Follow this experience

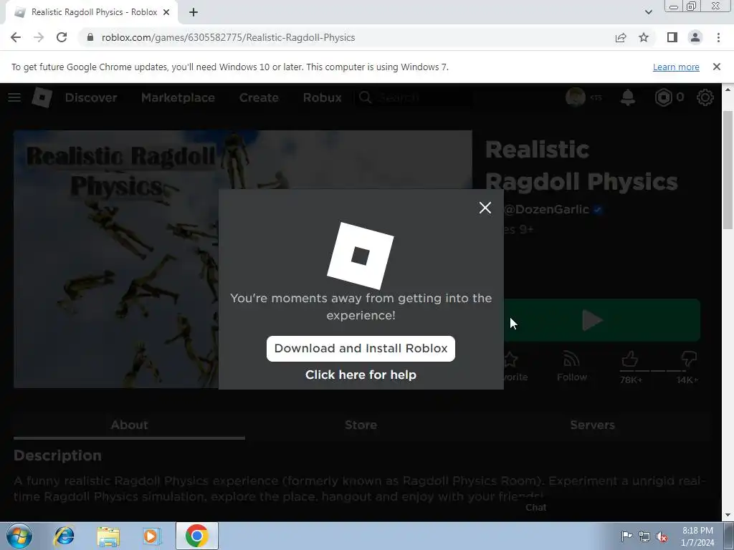point(571,367)
